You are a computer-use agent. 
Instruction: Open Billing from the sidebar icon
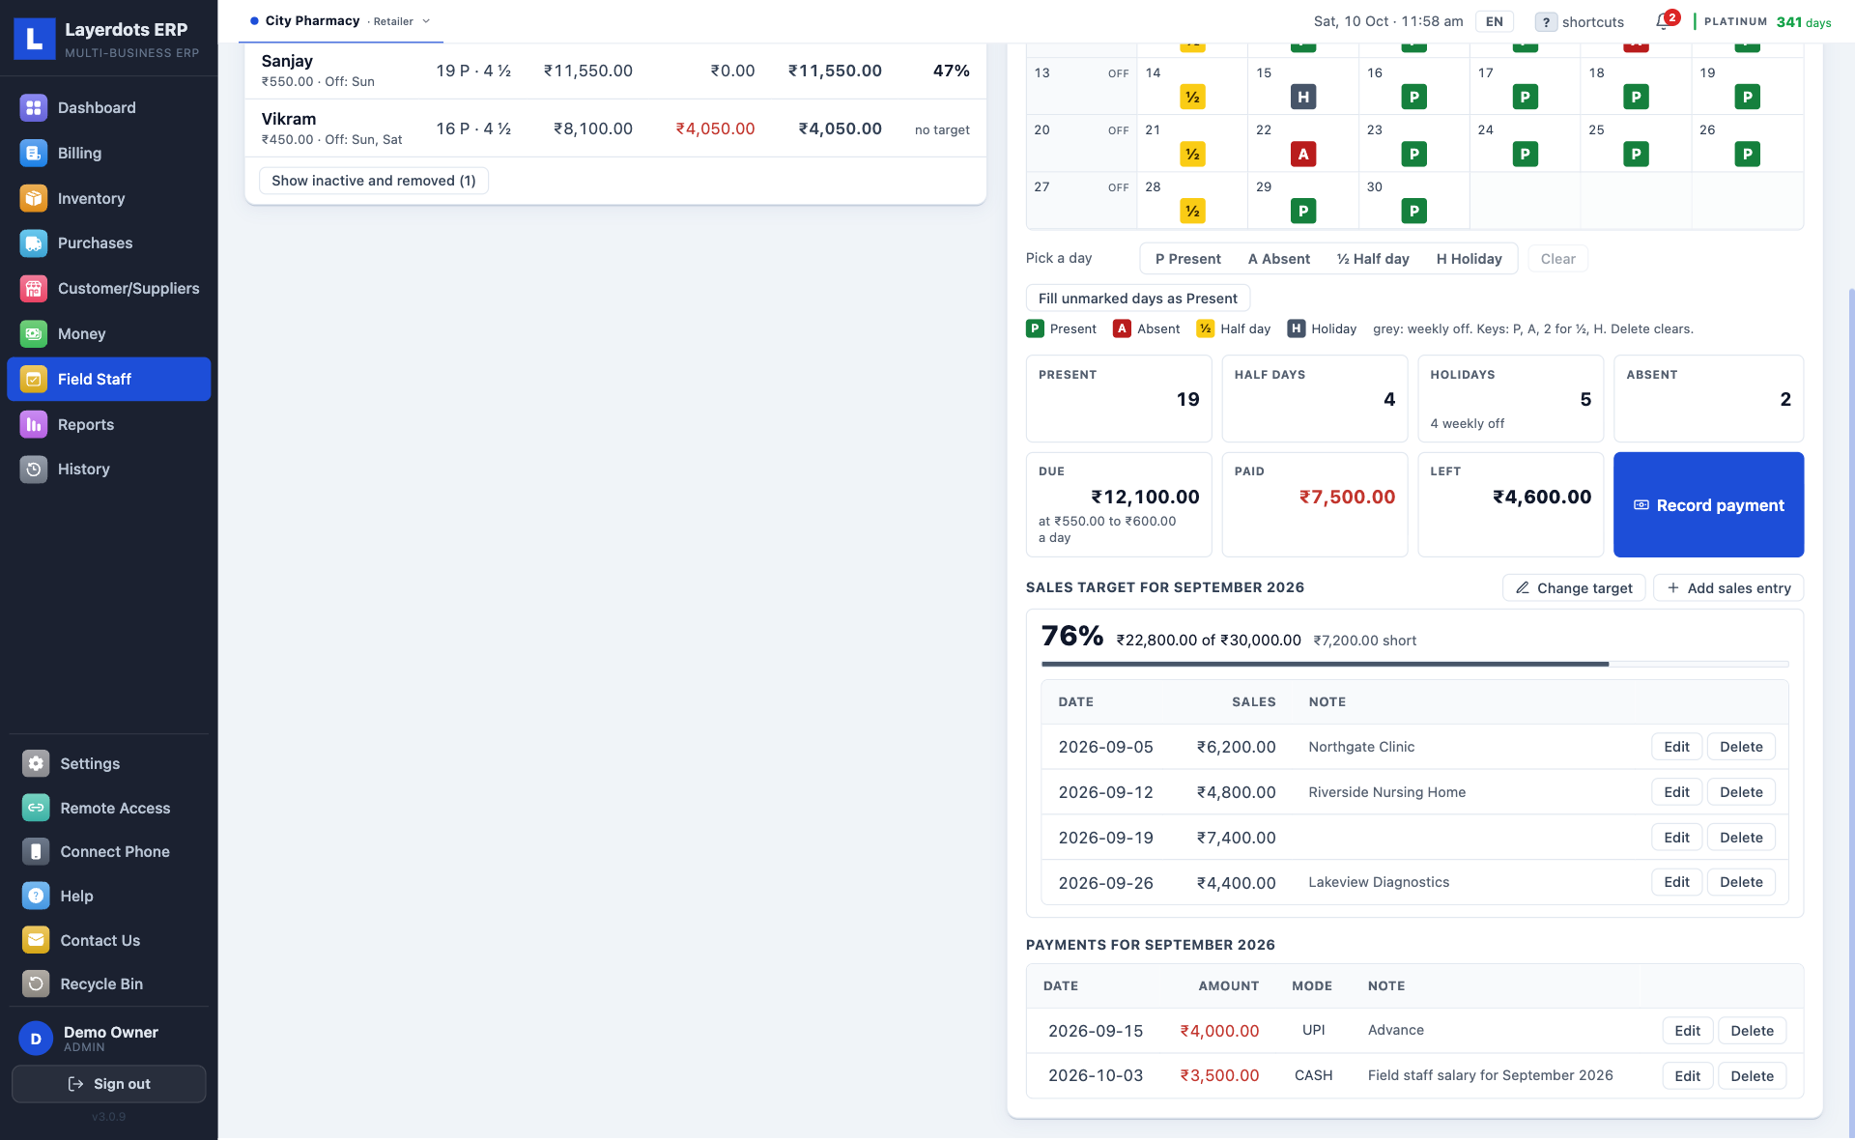[x=34, y=154]
